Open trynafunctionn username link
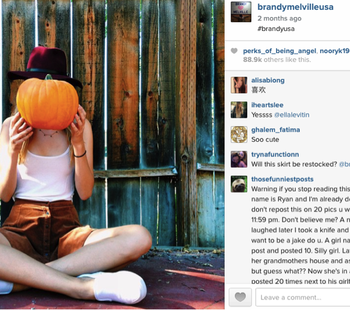This screenshot has width=350, height=310. (x=275, y=155)
